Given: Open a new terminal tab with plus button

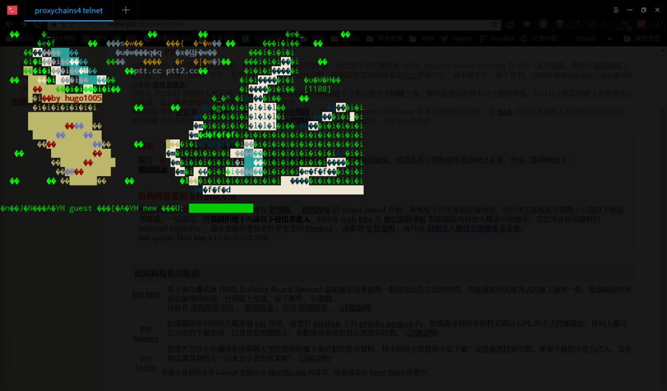Looking at the screenshot, I should (x=126, y=10).
